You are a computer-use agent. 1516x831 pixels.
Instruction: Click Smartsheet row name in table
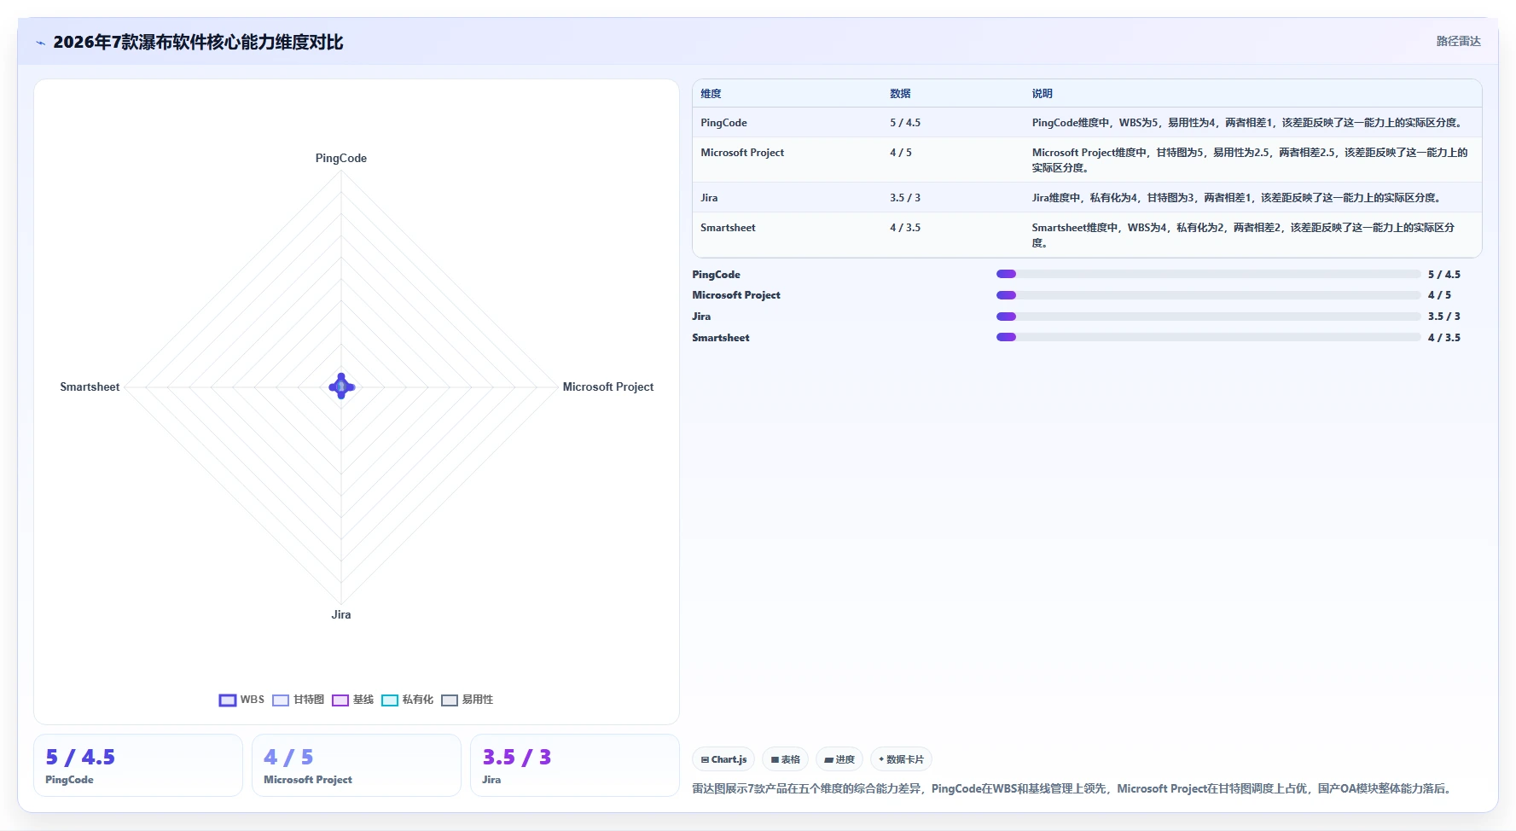[728, 228]
